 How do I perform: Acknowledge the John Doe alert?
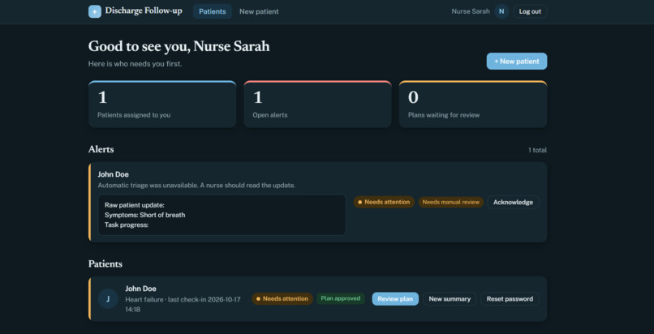coord(513,203)
